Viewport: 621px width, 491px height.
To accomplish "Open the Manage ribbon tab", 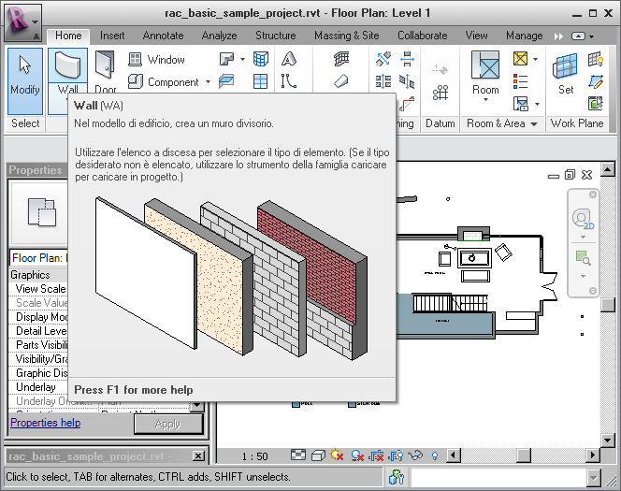I will [x=525, y=36].
